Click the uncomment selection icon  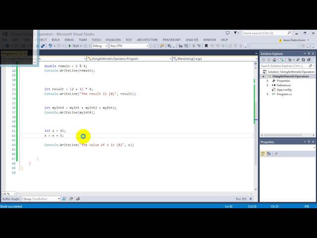coord(199,46)
